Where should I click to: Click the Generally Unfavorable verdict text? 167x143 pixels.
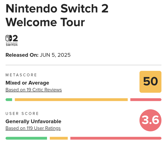33,121
